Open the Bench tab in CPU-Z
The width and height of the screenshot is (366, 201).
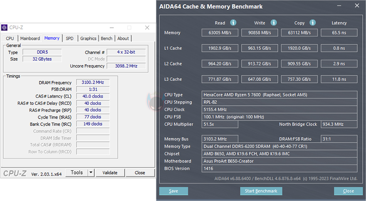(106, 39)
